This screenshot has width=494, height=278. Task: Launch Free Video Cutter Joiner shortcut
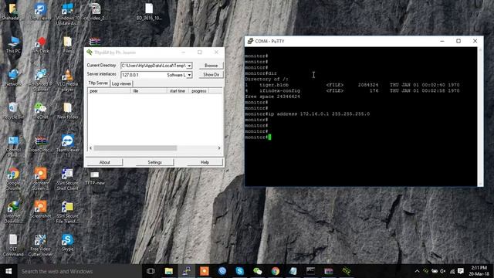tap(41, 246)
